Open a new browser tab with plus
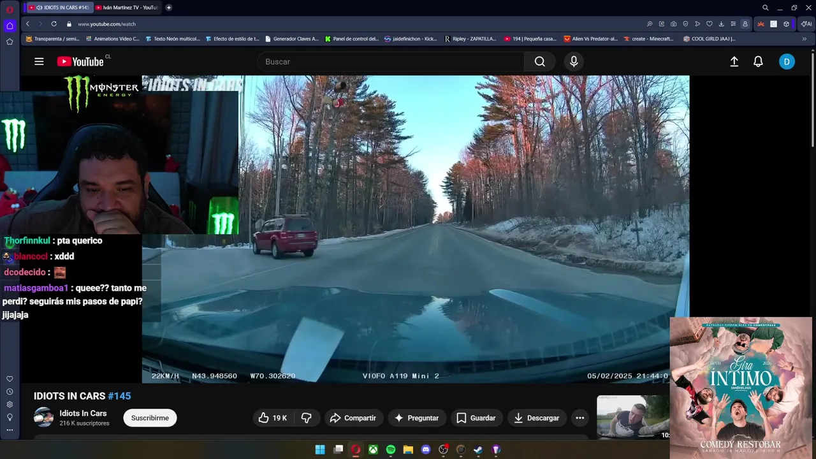 (x=168, y=8)
